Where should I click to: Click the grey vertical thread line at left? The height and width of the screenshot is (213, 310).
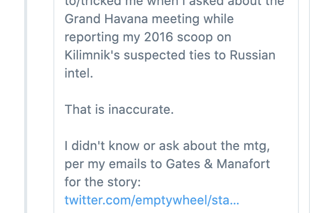coord(26,106)
